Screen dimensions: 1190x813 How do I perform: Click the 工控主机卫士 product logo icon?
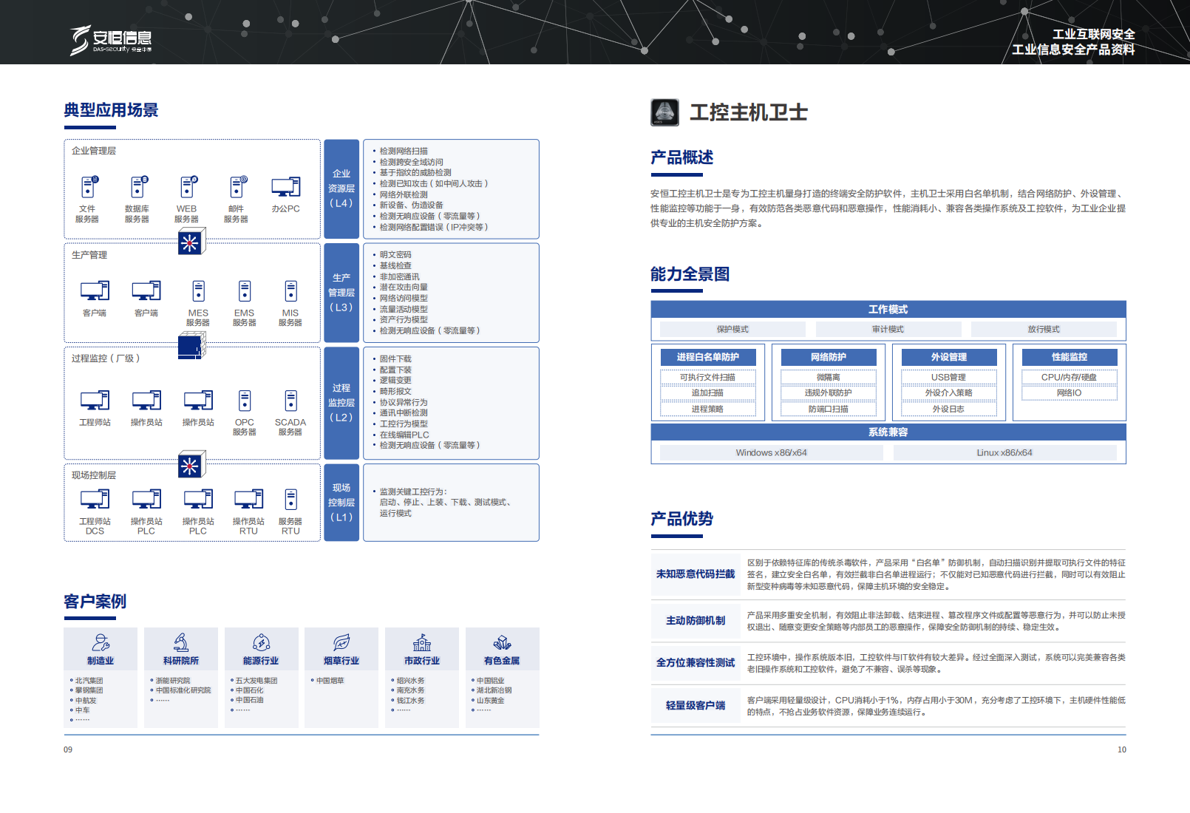[664, 112]
